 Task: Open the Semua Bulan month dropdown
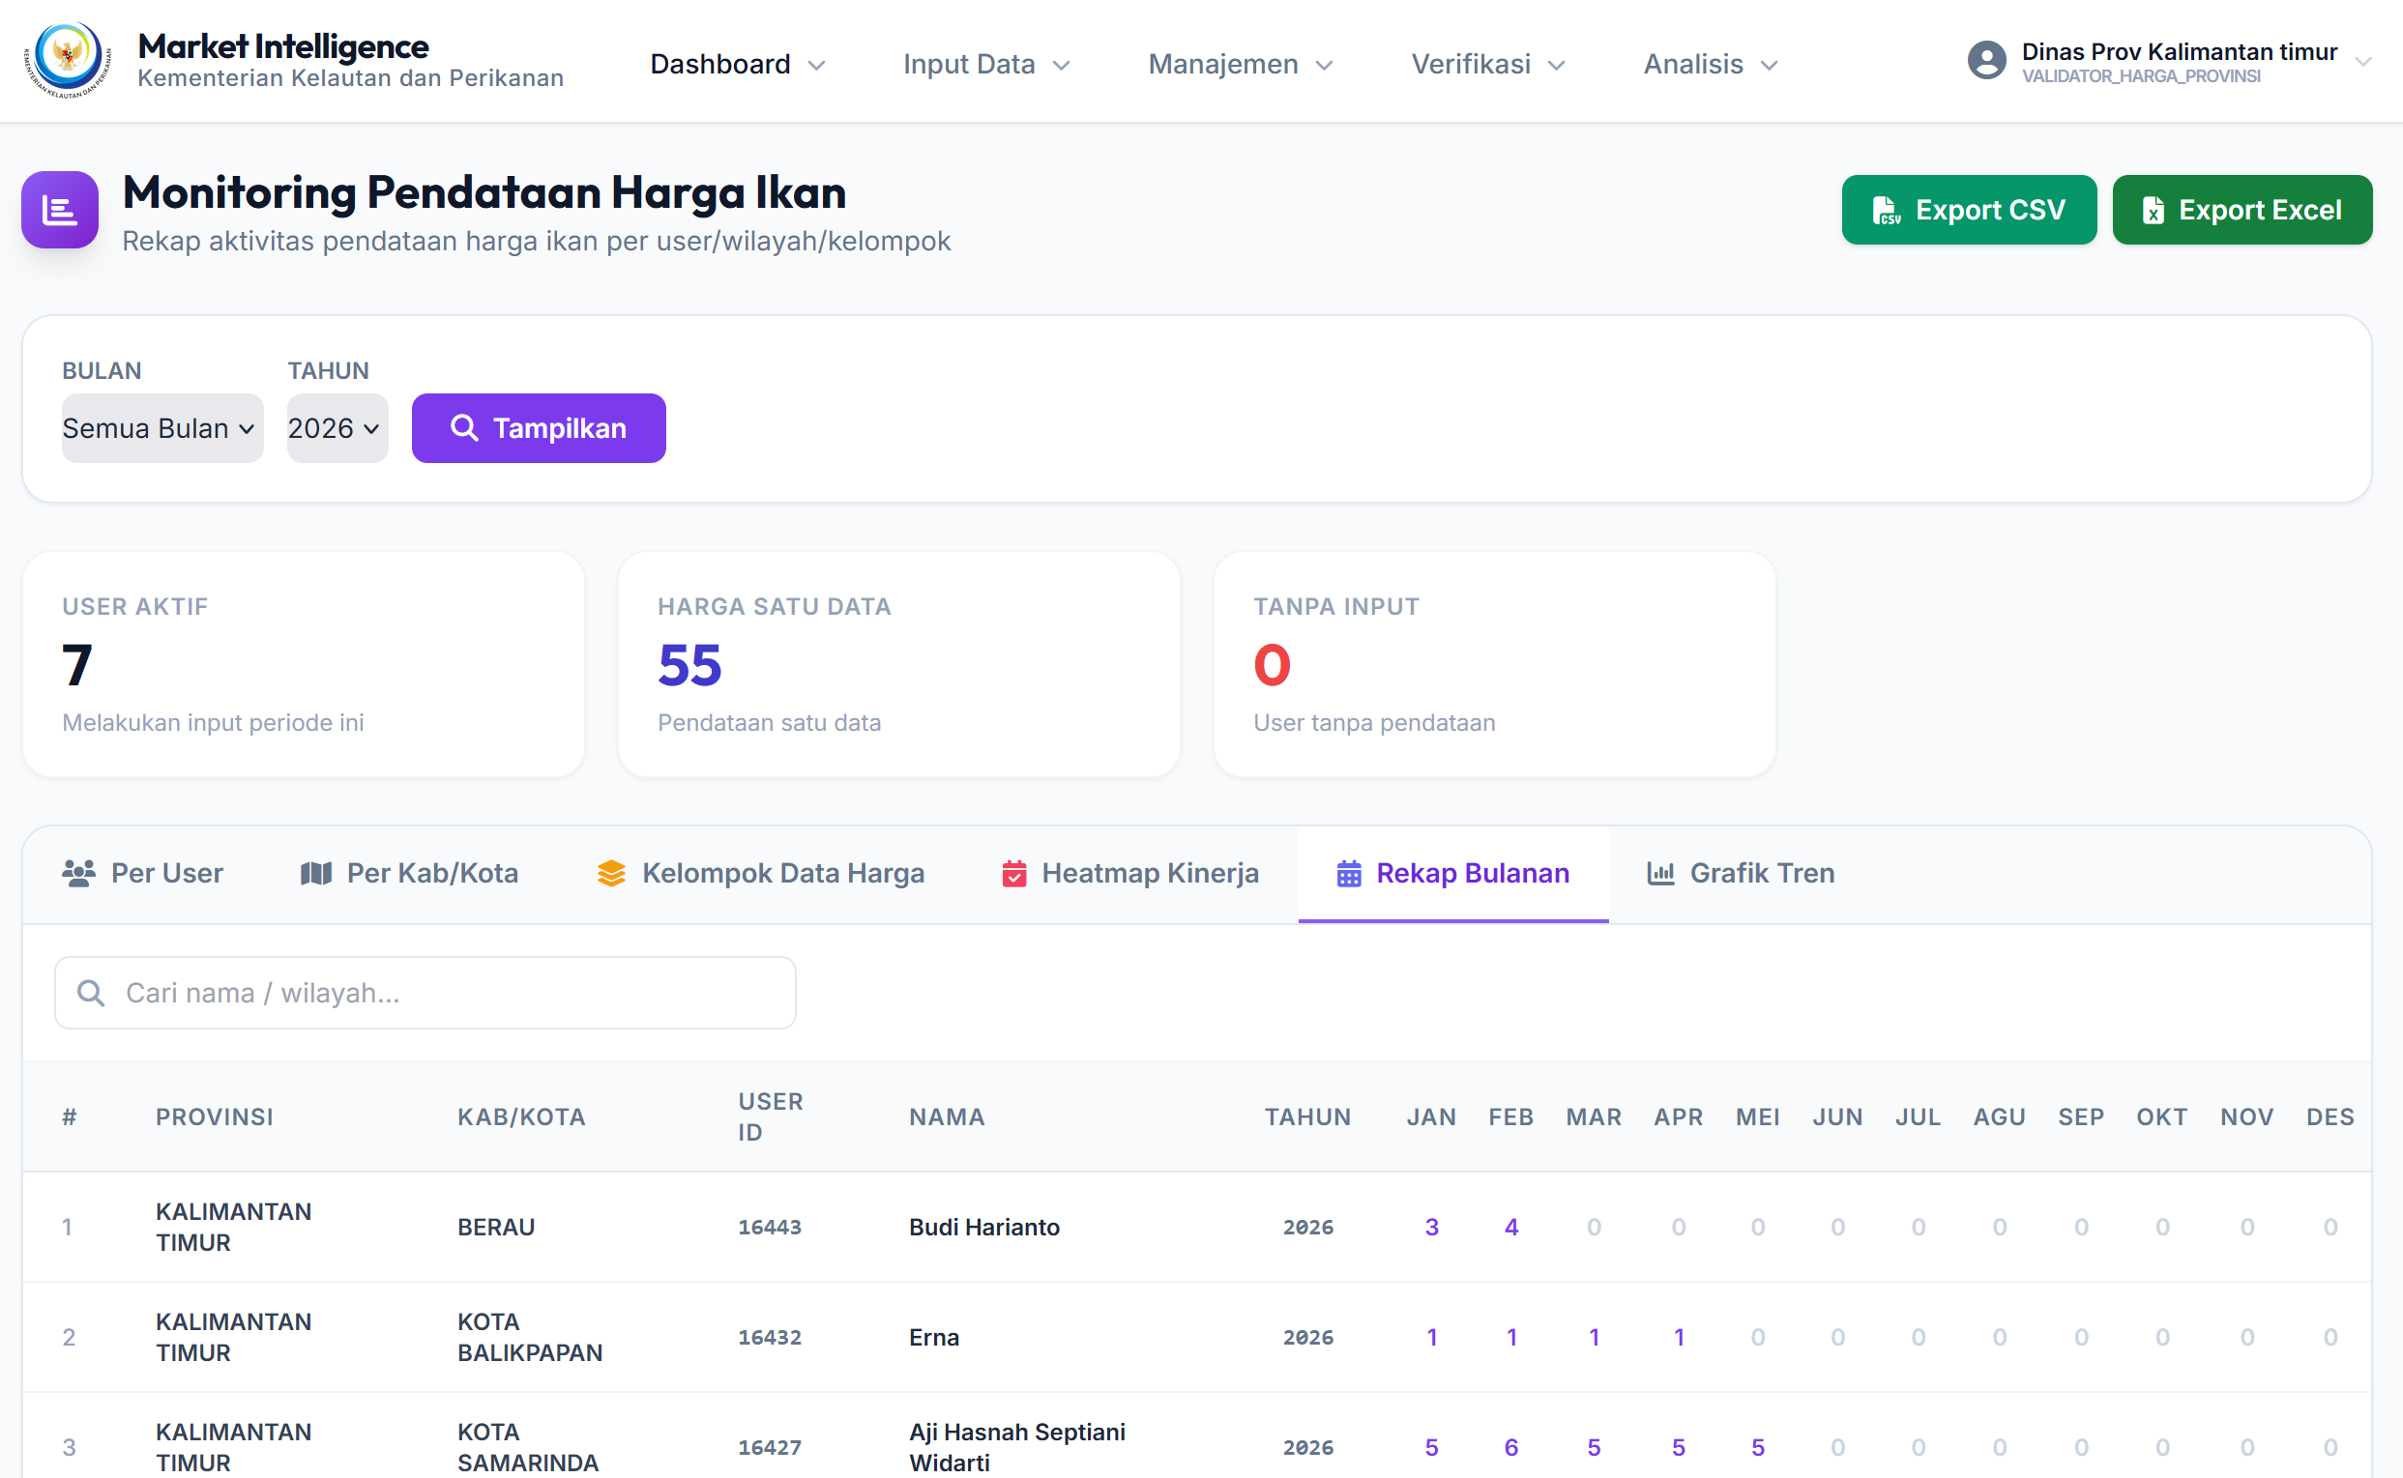(162, 428)
